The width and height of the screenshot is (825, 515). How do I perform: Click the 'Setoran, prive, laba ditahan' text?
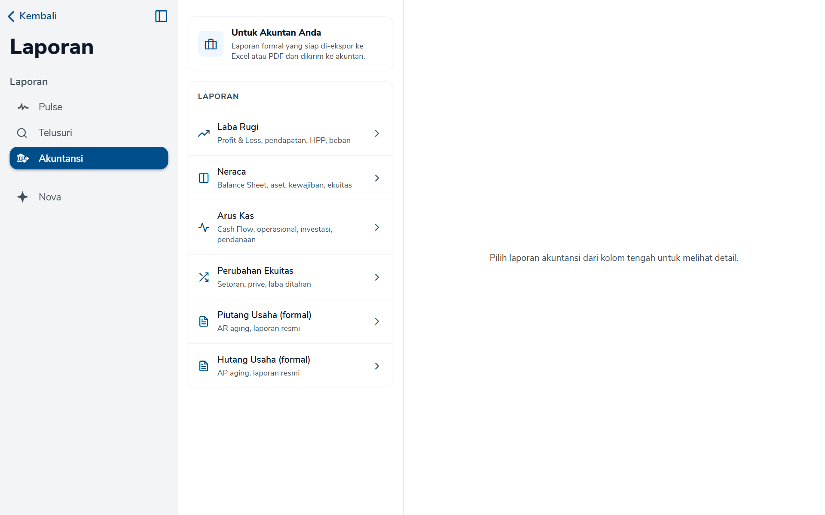(264, 284)
